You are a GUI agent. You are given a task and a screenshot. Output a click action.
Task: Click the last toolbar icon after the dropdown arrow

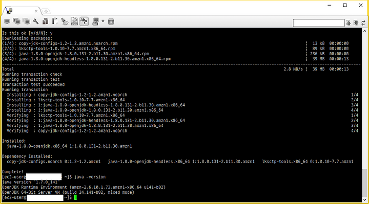111,21
